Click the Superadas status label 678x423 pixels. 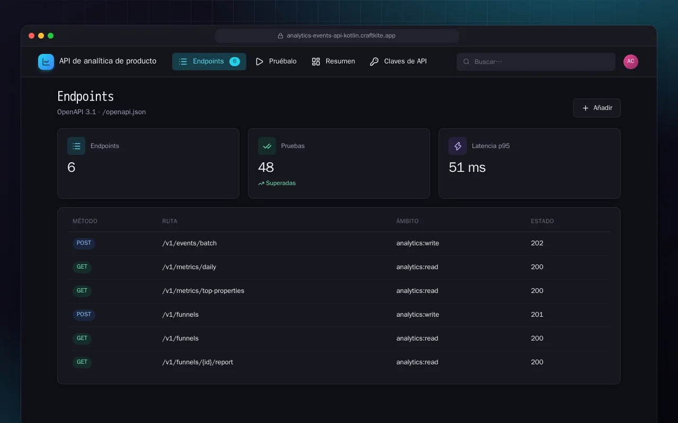281,183
